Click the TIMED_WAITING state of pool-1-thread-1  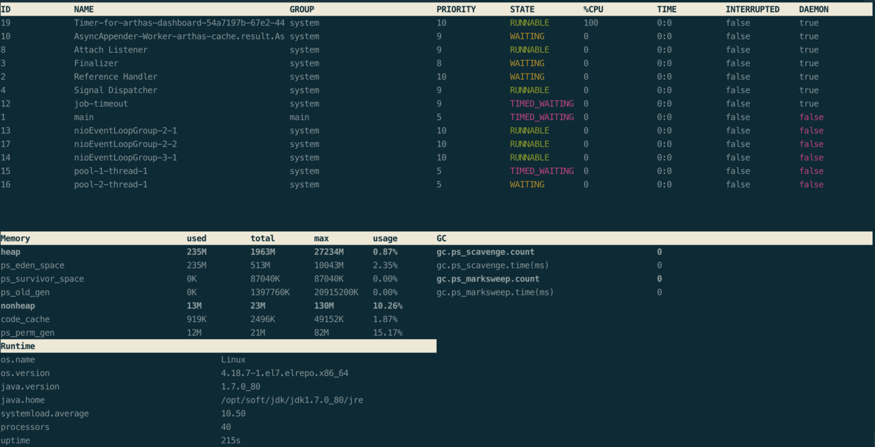point(541,171)
